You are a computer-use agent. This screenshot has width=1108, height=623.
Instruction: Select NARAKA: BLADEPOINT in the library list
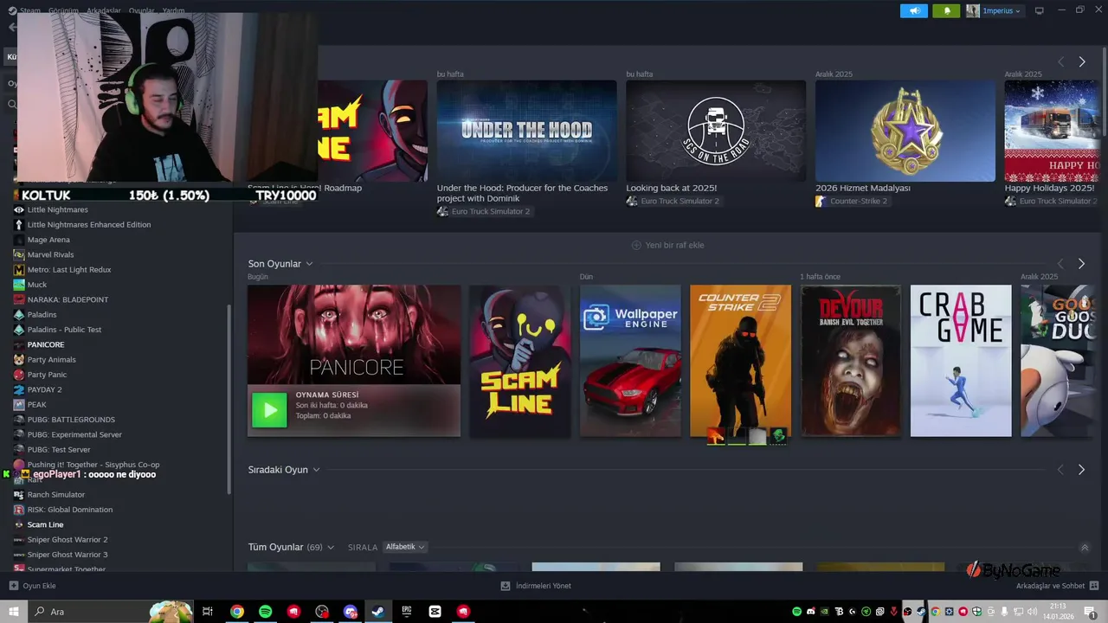coord(68,299)
